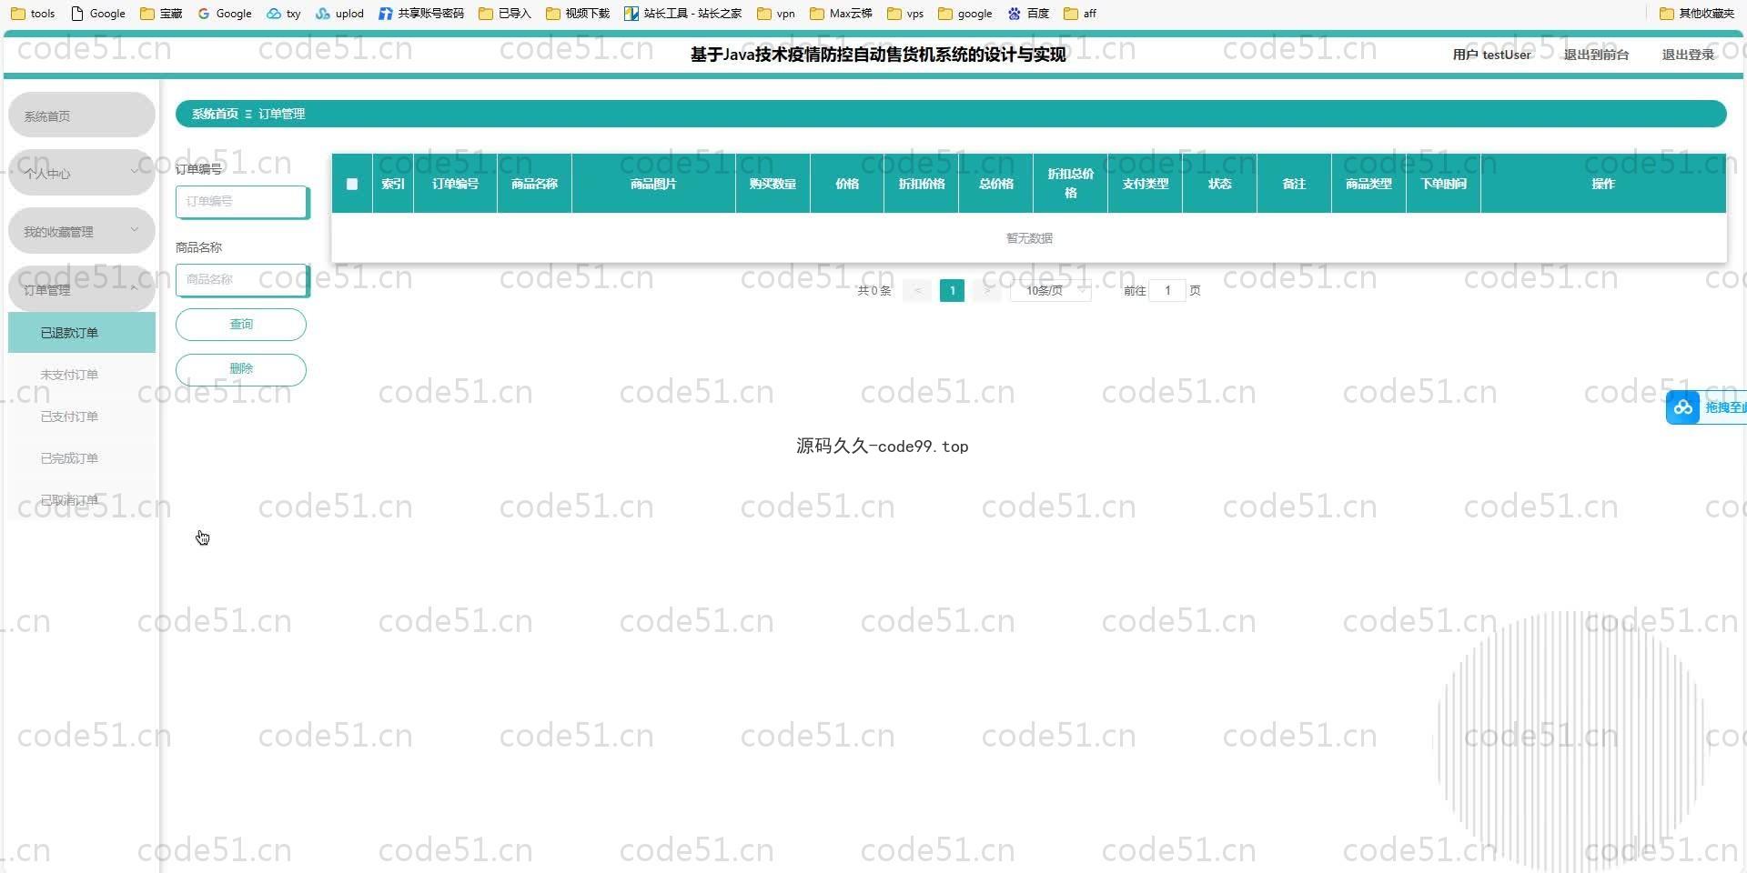The image size is (1747, 873).
Task: Open the txy cloud bookmark
Action: [284, 13]
